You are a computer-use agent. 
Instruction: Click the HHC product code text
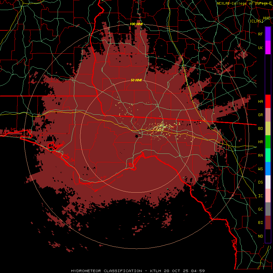[267, 18]
